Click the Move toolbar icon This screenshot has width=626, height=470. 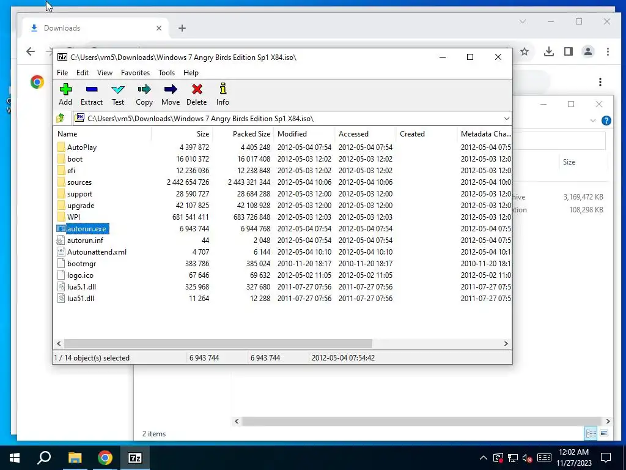(x=171, y=94)
